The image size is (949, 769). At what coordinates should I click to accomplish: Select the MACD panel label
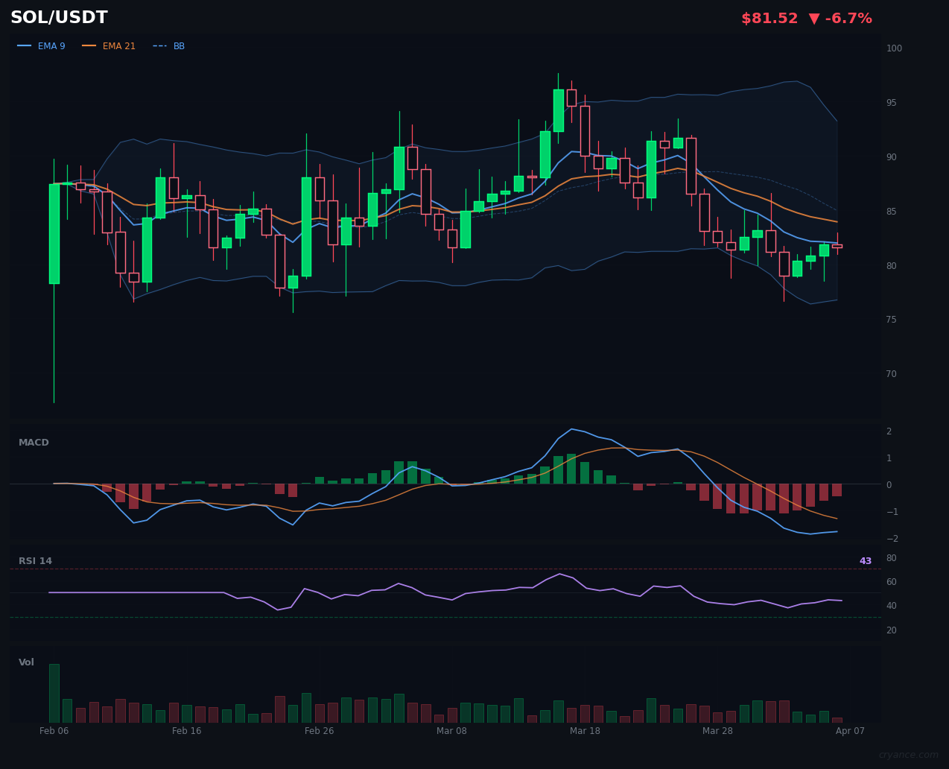(33, 442)
